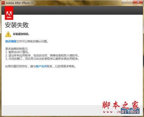Click the '2. 退出所有应用程序' tip line
Image resolution: width=144 pixels, height=117 pixels.
(42, 55)
